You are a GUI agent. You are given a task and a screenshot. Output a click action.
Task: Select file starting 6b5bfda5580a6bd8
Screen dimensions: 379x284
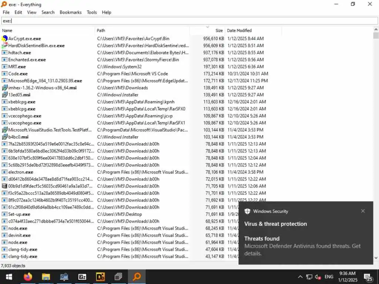[x=51, y=151]
